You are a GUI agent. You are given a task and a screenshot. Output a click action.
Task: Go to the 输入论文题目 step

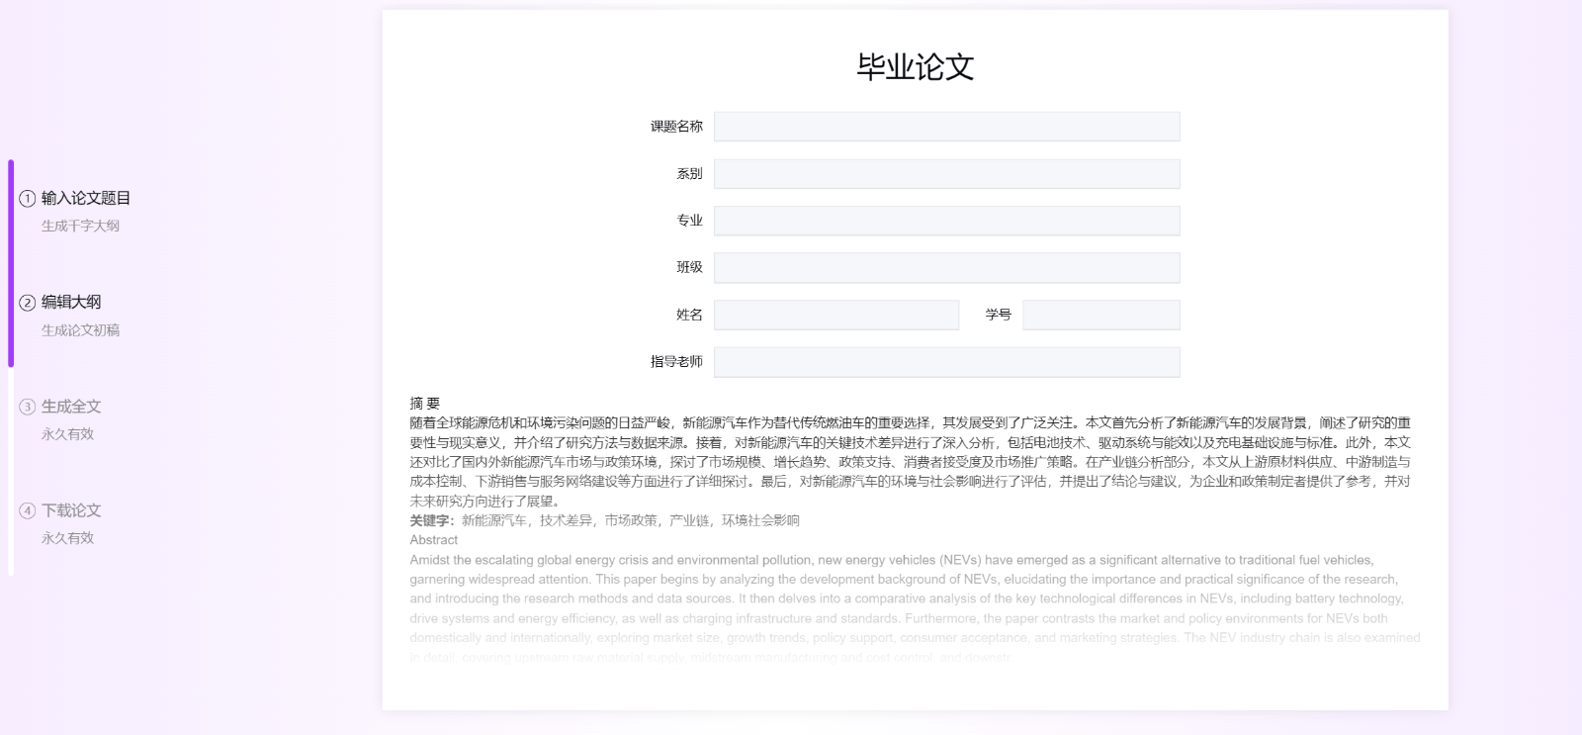86,198
